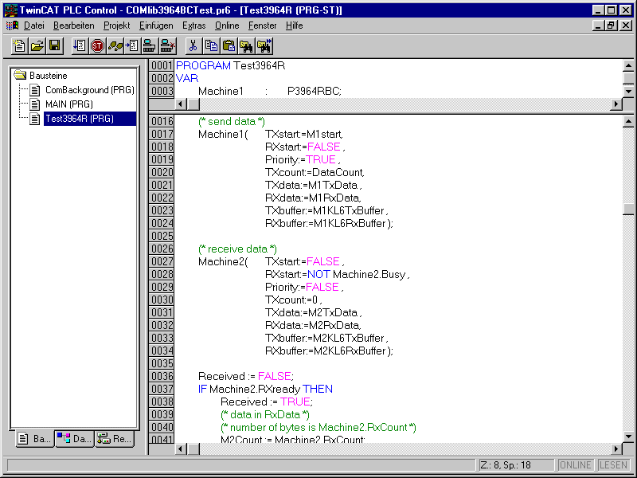The image size is (637, 478).
Task: Open the Einfügen menu
Action: tap(156, 25)
